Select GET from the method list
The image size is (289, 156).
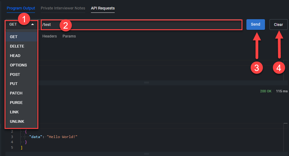(14, 37)
